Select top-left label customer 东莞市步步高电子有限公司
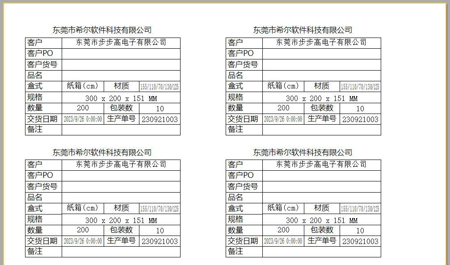Image resolution: width=450 pixels, height=265 pixels. point(121,42)
